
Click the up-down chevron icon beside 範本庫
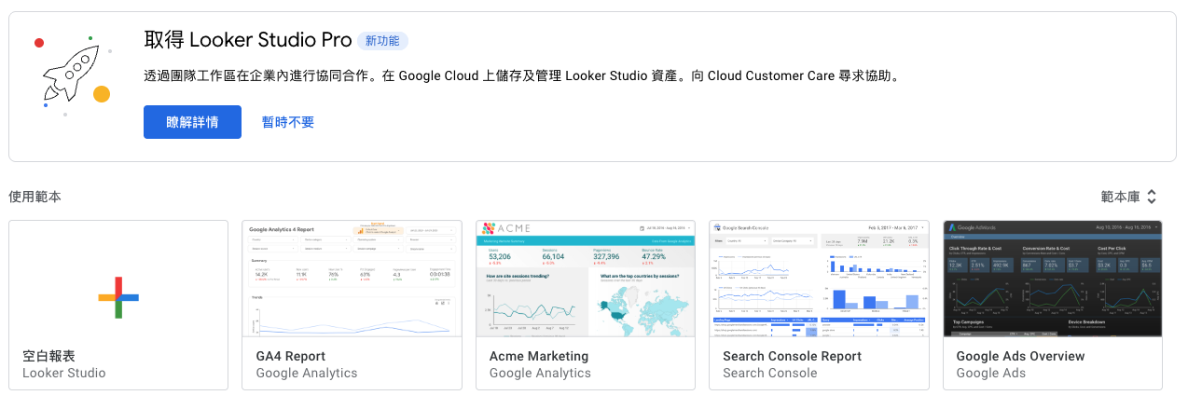click(x=1152, y=197)
